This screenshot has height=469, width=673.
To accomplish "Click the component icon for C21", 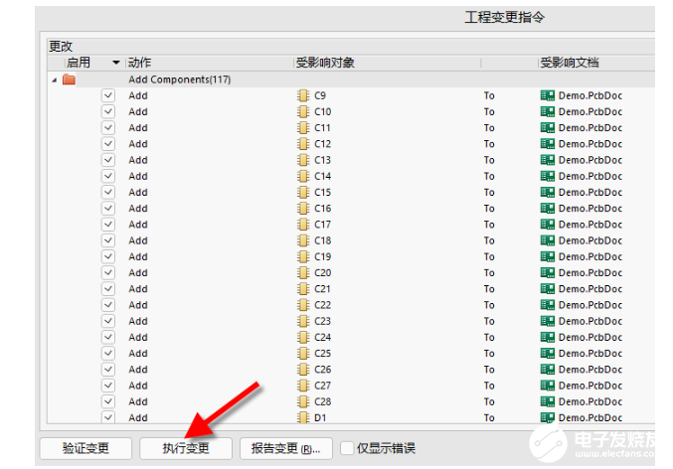I will [303, 289].
